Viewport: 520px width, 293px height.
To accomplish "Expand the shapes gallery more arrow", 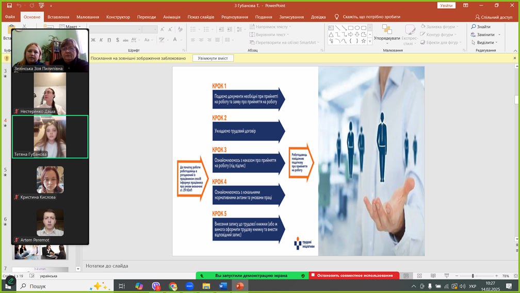I will (370, 41).
